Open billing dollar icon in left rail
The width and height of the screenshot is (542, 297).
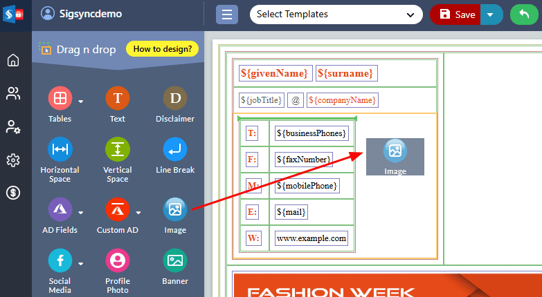[12, 193]
